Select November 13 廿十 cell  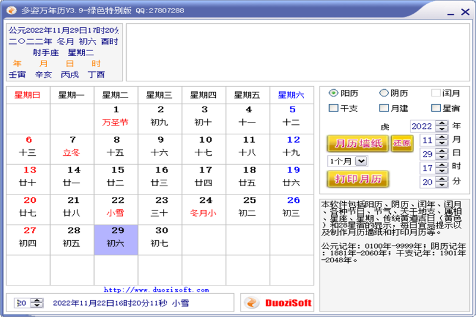pos(28,179)
